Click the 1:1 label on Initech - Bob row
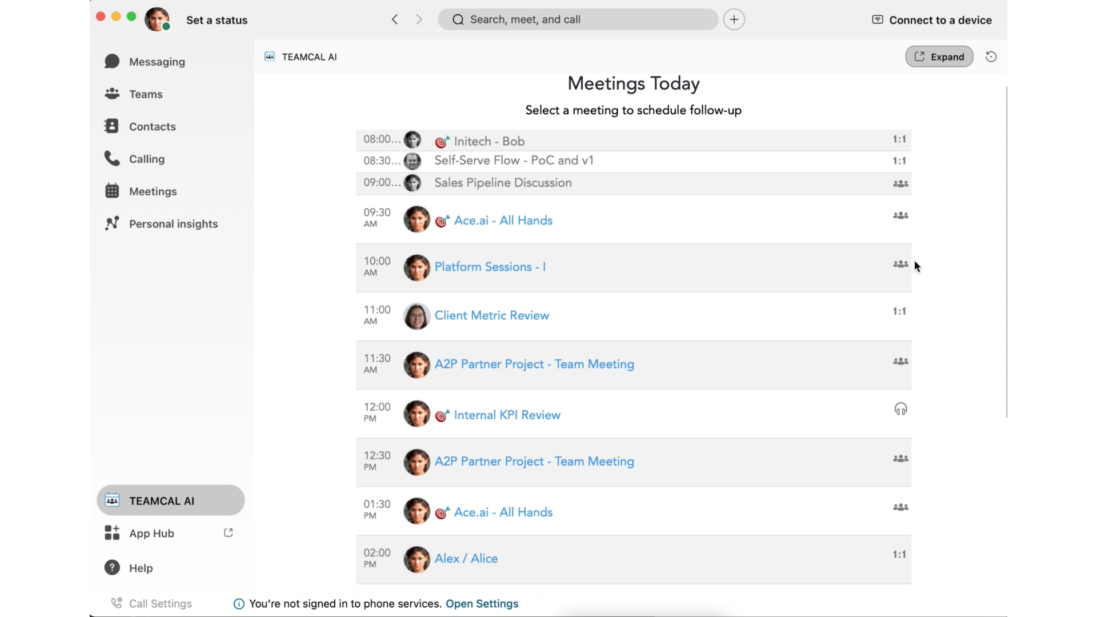The width and height of the screenshot is (1097, 617). [899, 139]
